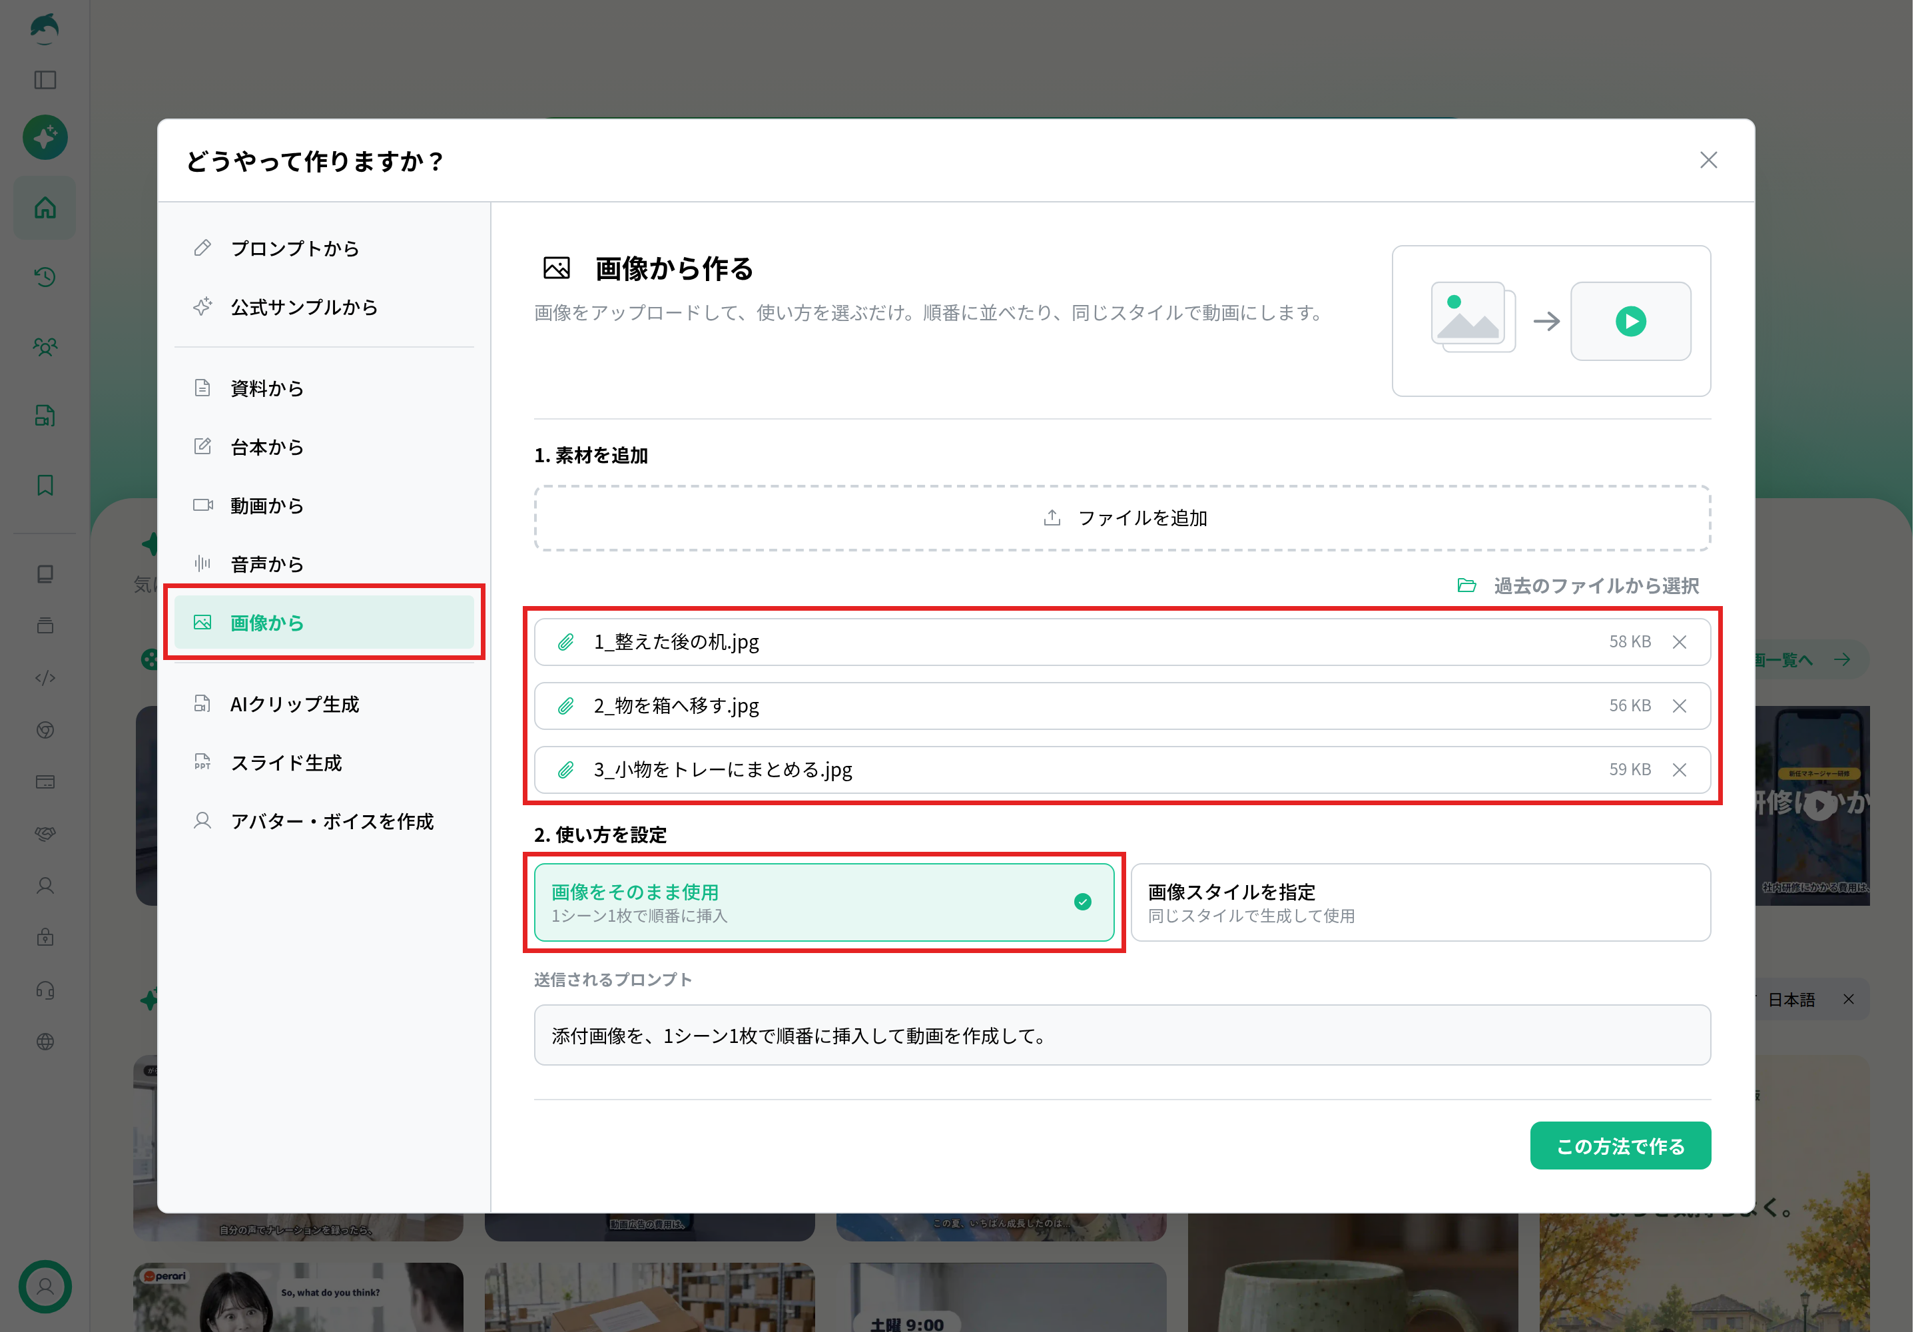1918x1332 pixels.
Task: Open the globe language icon
Action: (x=45, y=1042)
